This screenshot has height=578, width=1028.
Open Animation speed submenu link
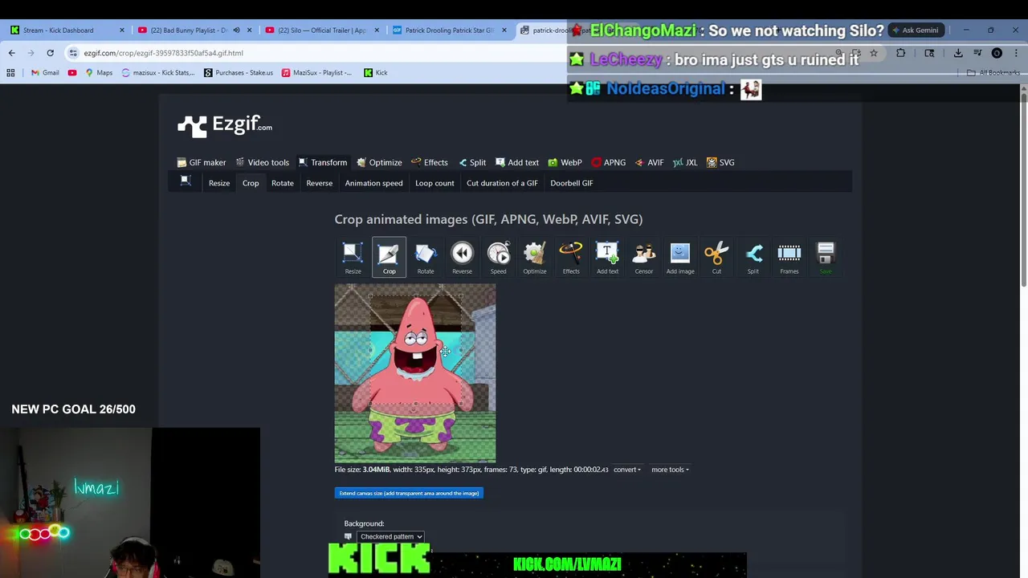[373, 183]
